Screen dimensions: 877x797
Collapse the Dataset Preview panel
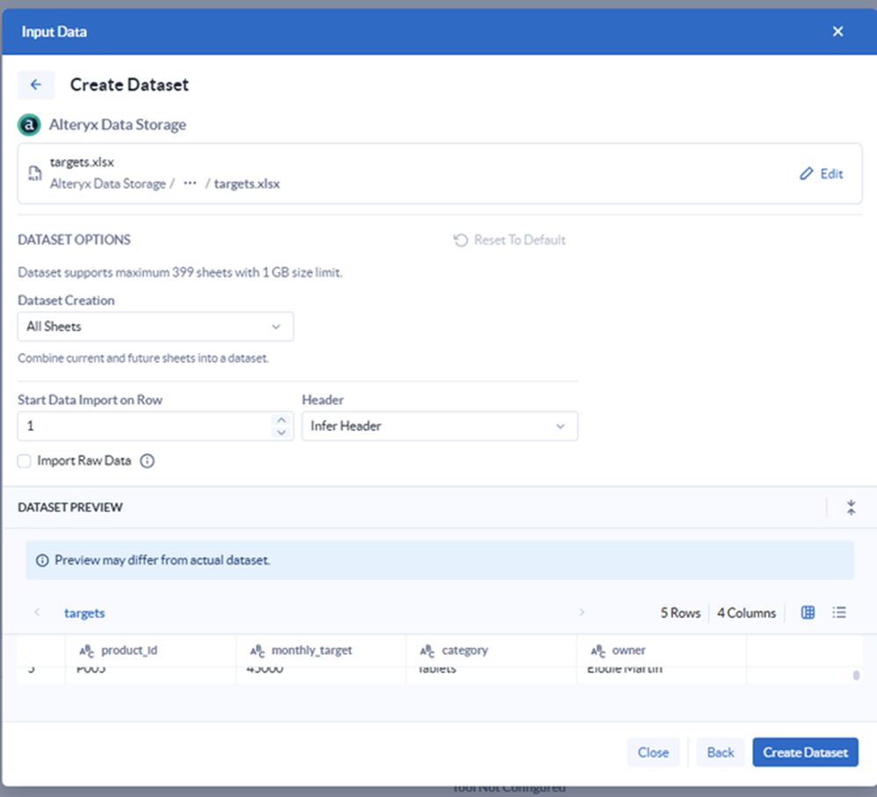point(851,507)
